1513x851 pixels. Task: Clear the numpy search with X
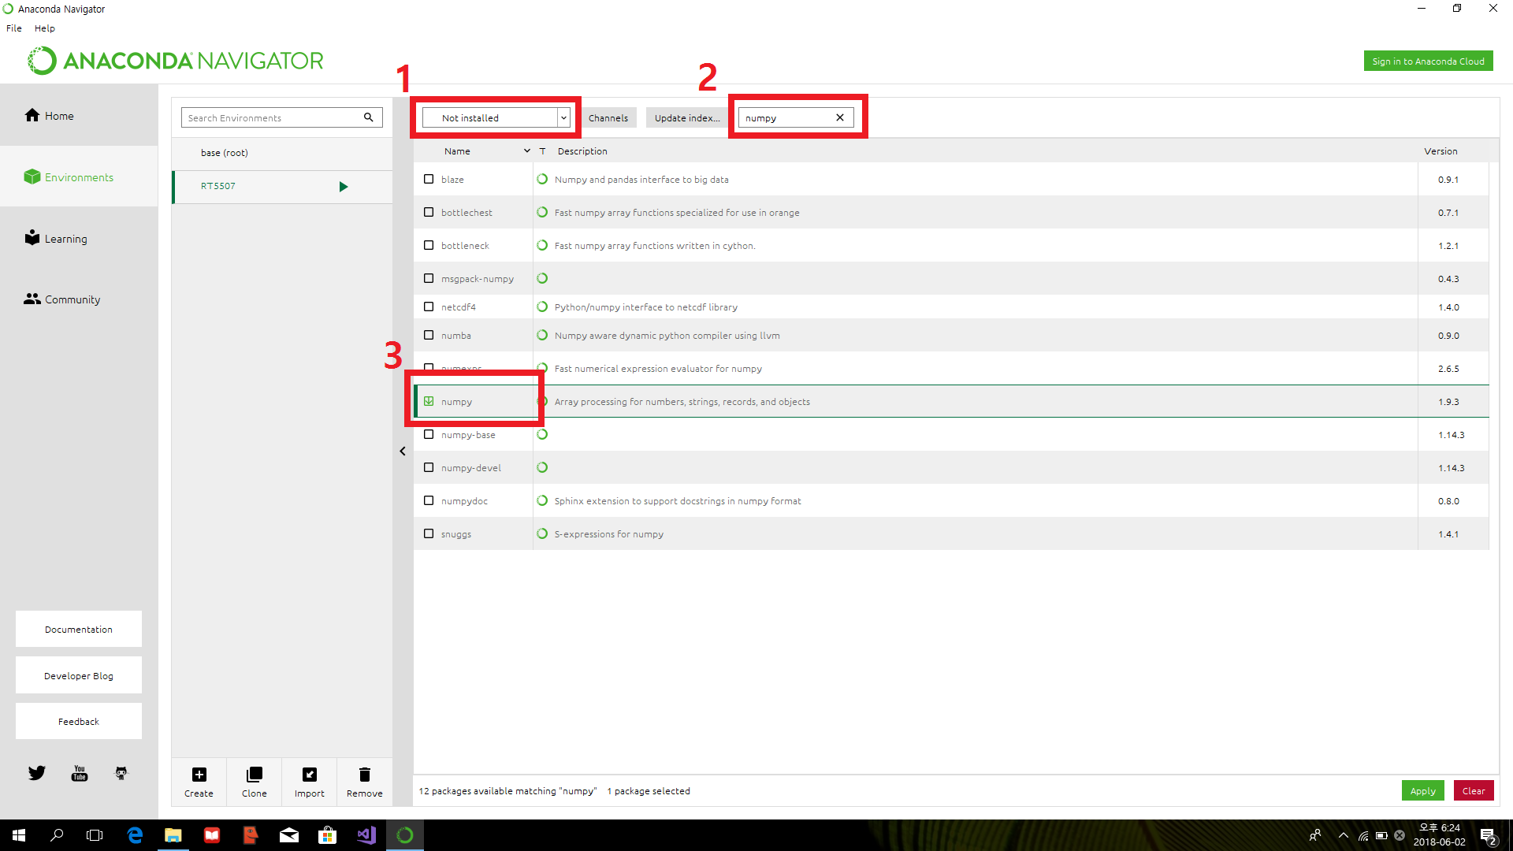click(840, 117)
